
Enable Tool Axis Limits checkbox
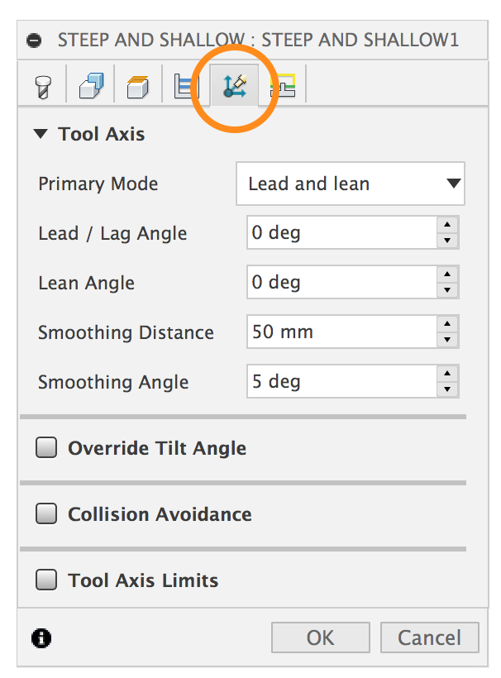tap(46, 580)
